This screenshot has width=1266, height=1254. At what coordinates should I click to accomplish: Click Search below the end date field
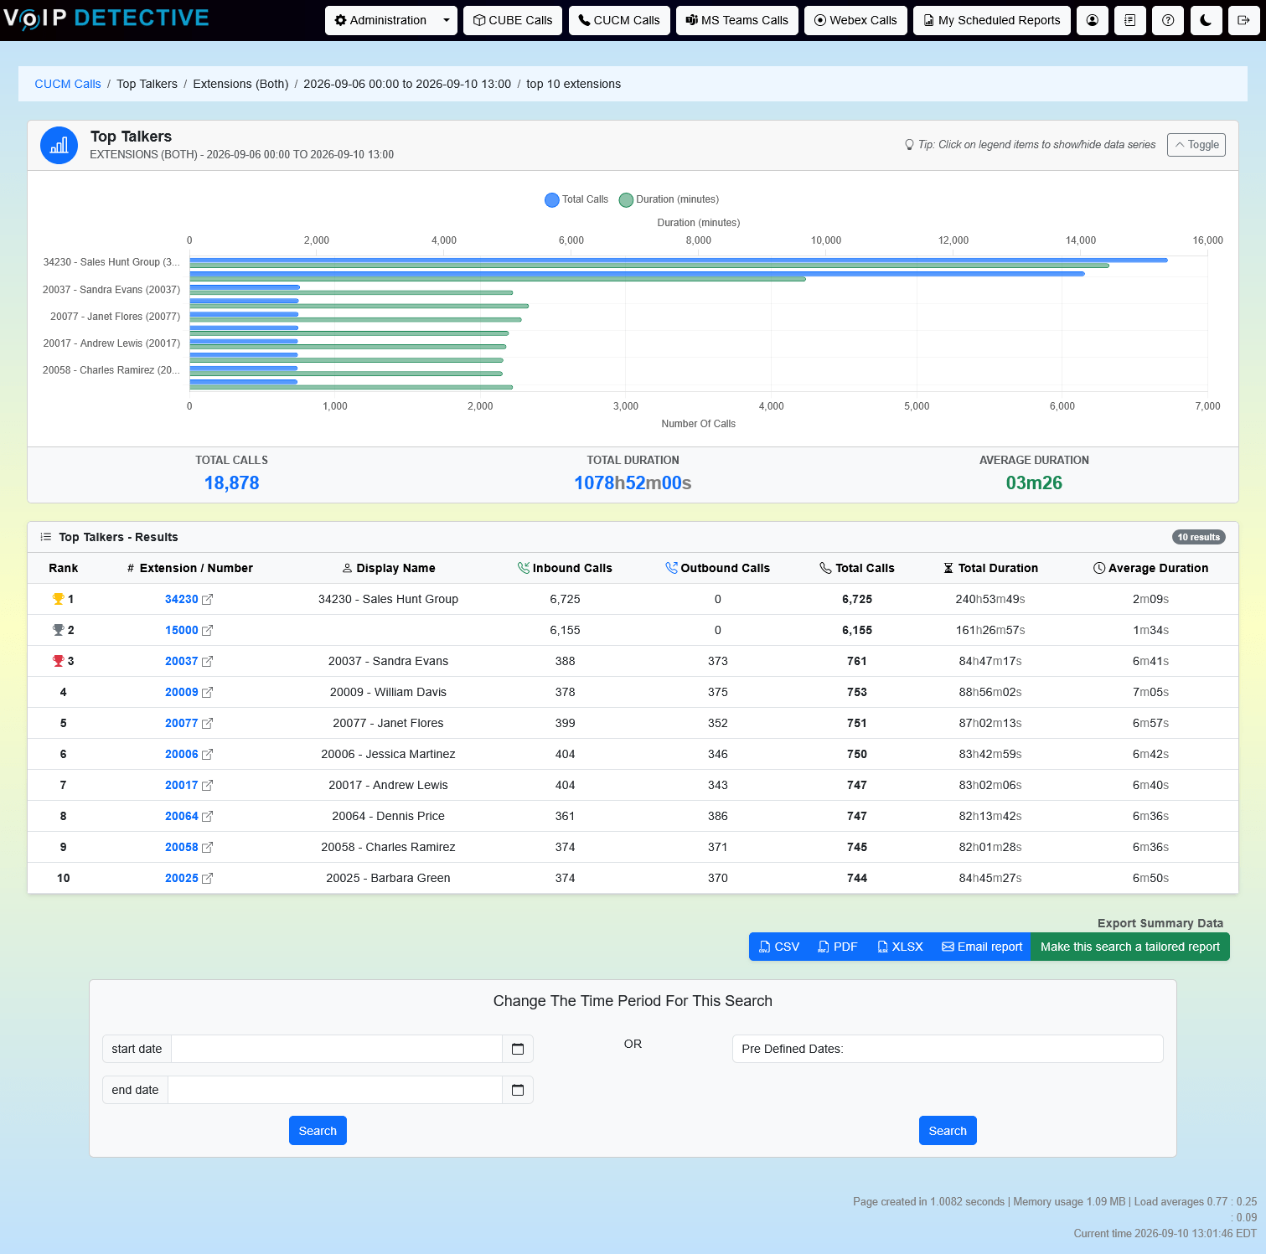(318, 1131)
